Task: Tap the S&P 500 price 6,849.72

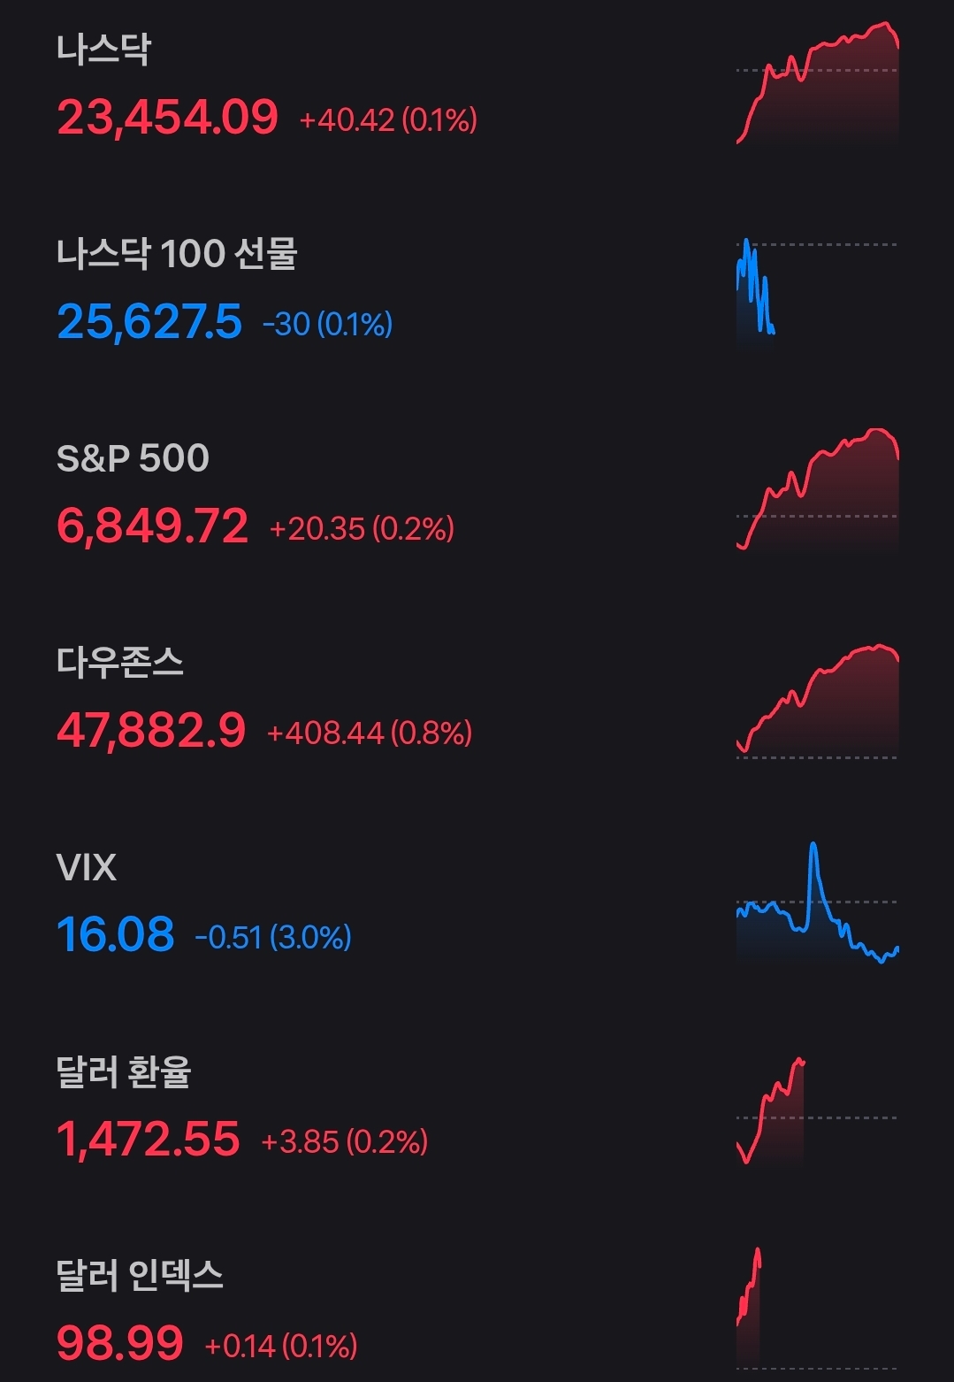Action: (152, 526)
